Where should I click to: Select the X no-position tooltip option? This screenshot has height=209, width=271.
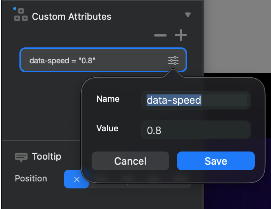(76, 179)
